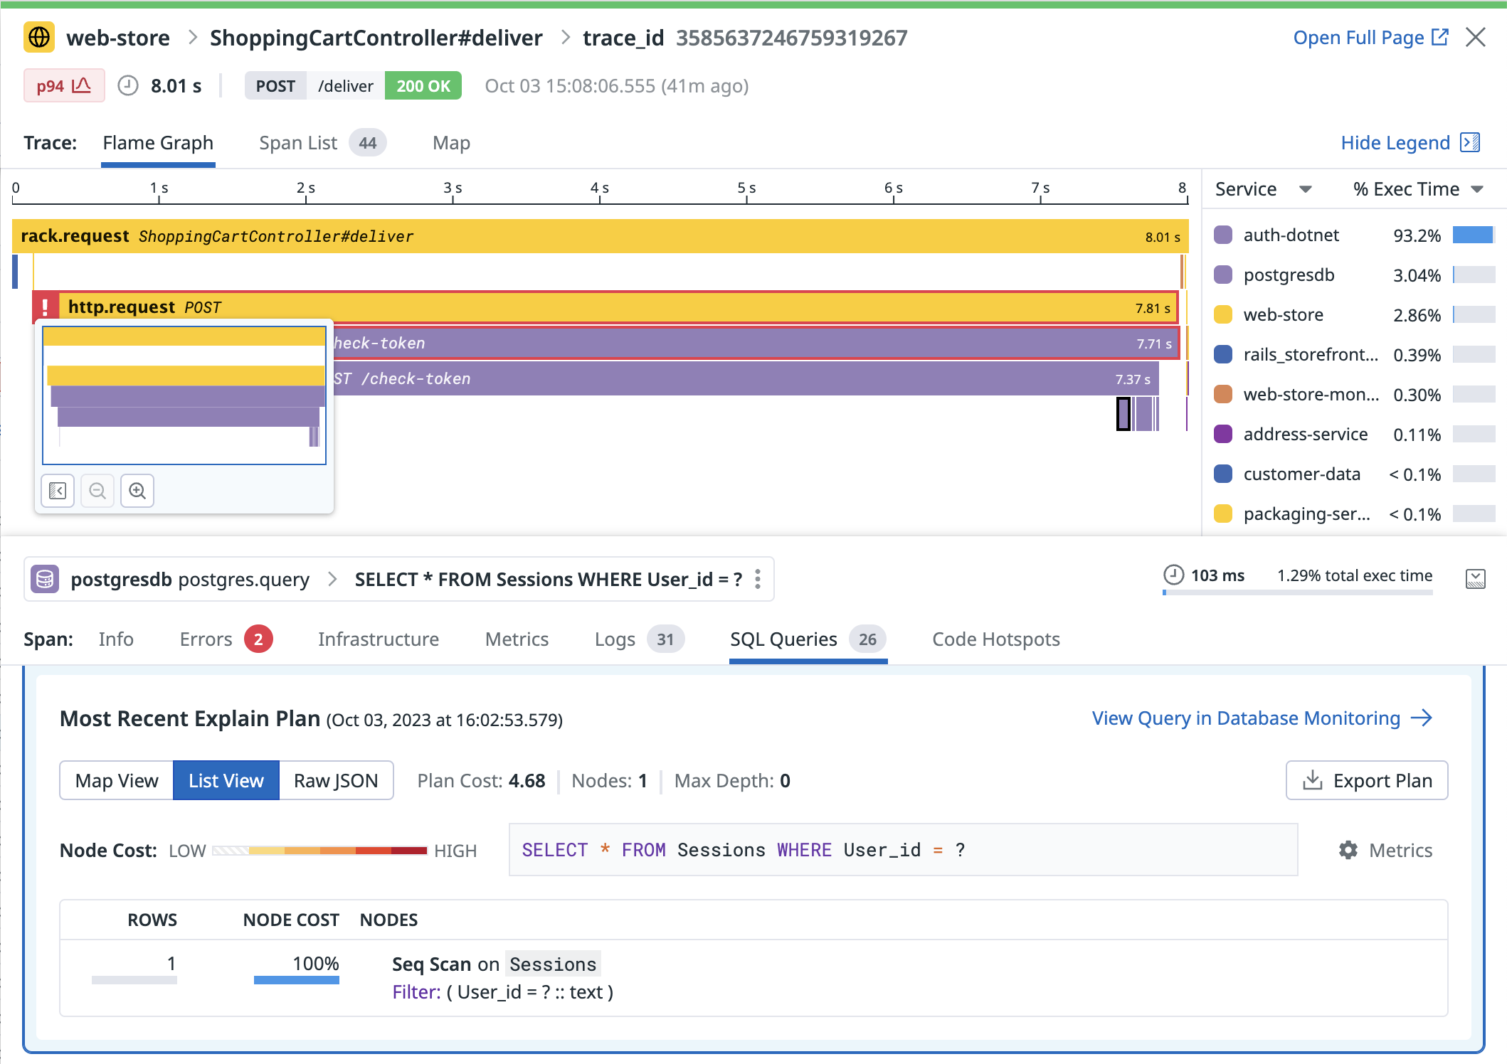Click the web-store globe icon in the breadcrumb
This screenshot has height=1064, width=1507.
click(x=39, y=37)
